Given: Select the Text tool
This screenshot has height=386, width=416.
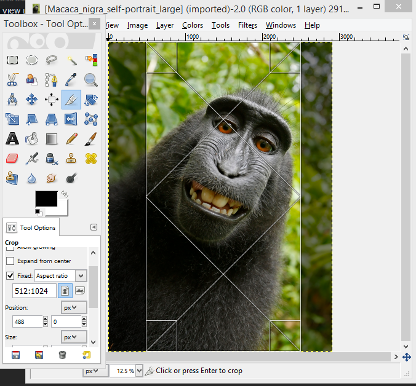Looking at the screenshot, I should (12, 139).
